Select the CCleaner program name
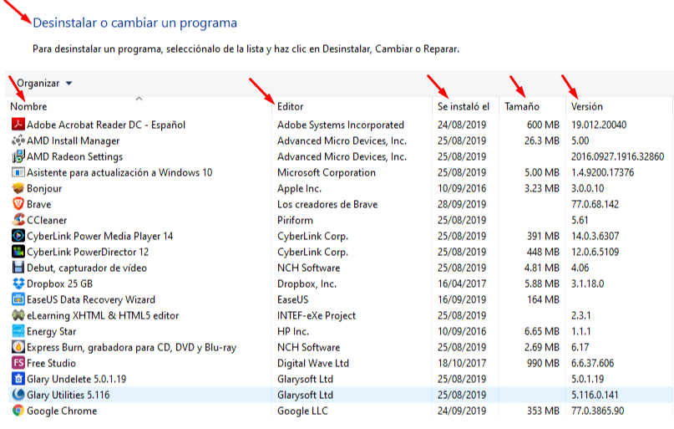The width and height of the screenshot is (674, 429). [47, 220]
